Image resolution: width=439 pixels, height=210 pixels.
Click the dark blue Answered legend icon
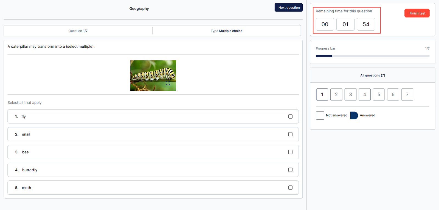tap(354, 115)
